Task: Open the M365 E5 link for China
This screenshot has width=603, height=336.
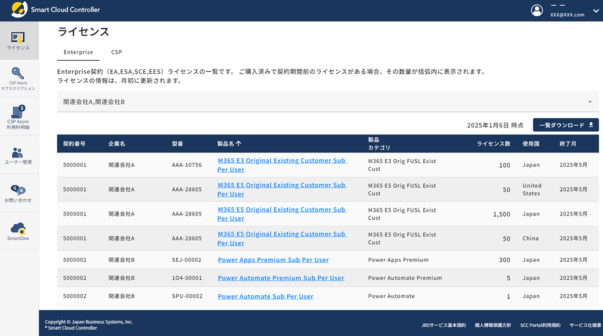Action: click(282, 239)
